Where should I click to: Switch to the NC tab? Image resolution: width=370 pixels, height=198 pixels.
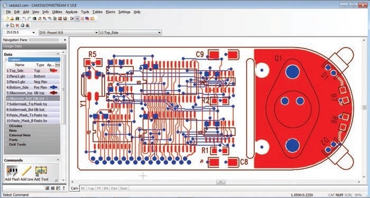83,188
